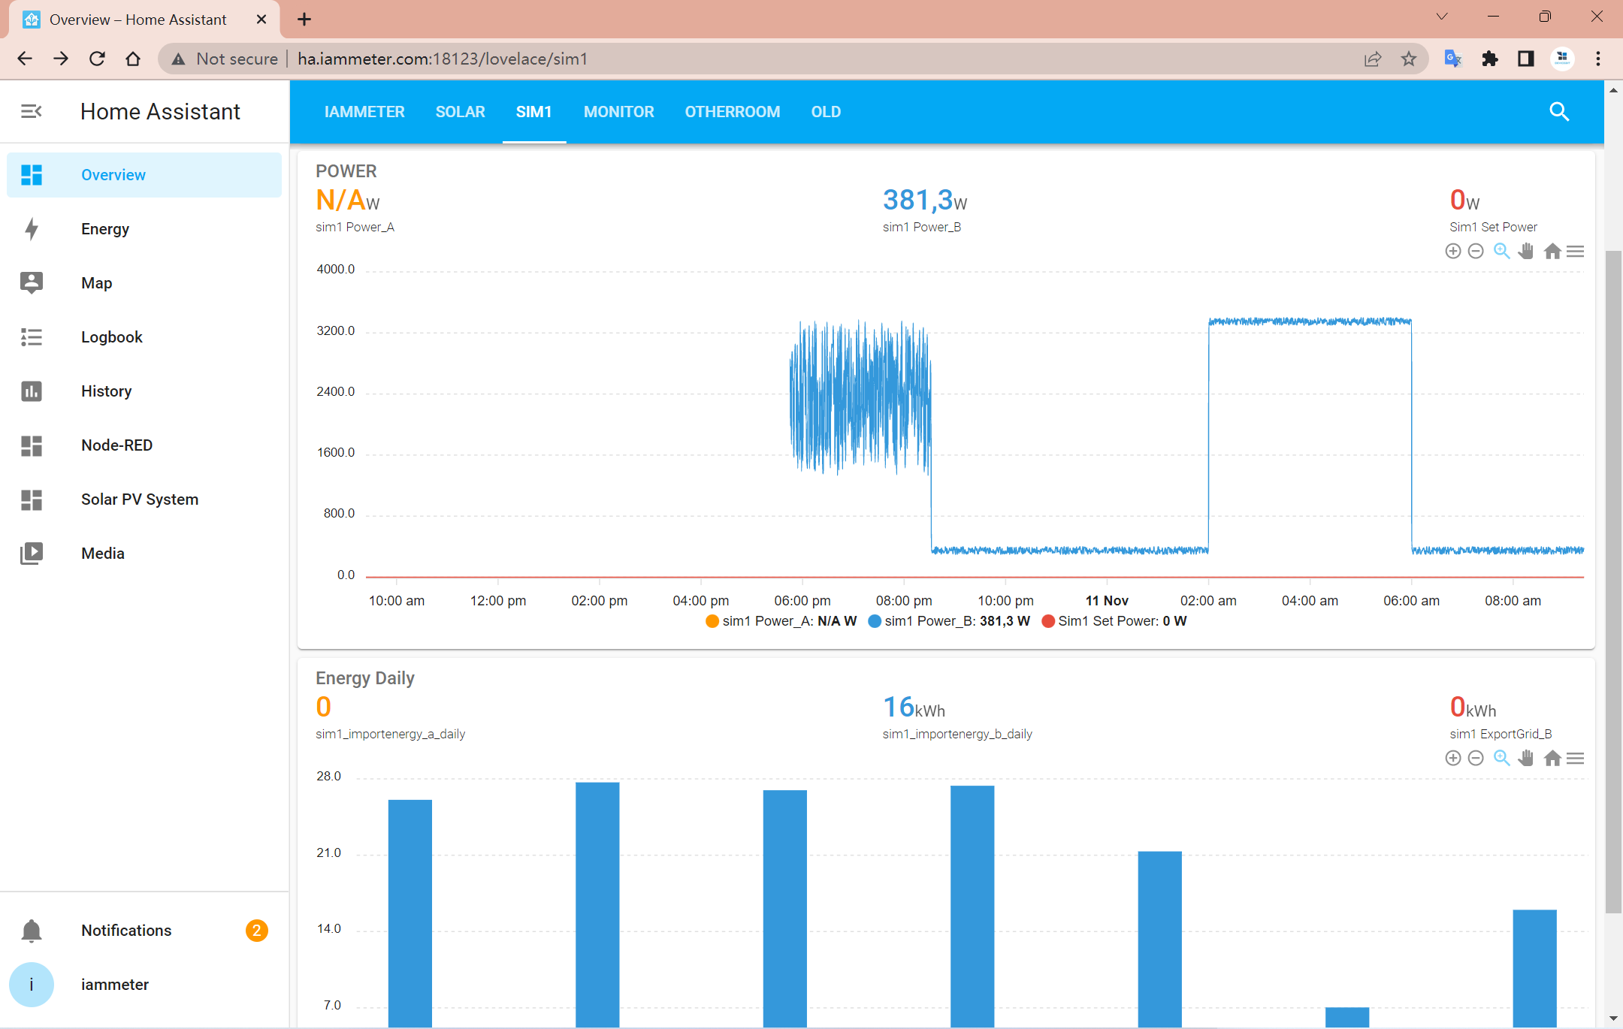Reset zoom home icon on Energy Daily chart
Viewport: 1623px width, 1029px height.
[1552, 759]
